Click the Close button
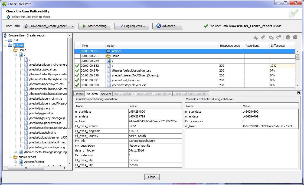Image resolution: width=304 pixels, height=185 pixels. click(x=152, y=177)
